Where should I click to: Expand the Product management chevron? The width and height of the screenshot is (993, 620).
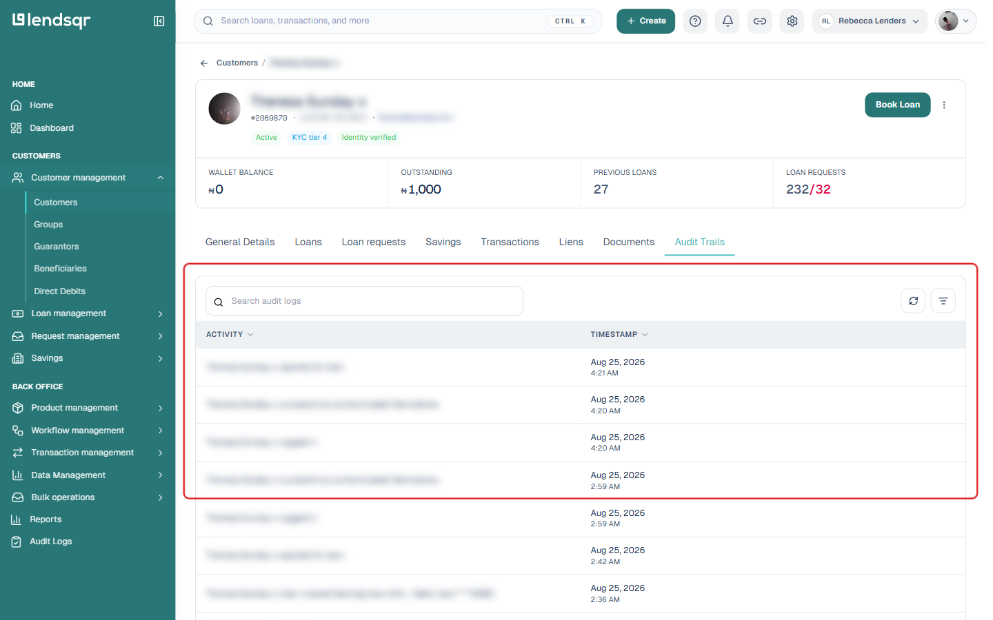click(x=161, y=409)
